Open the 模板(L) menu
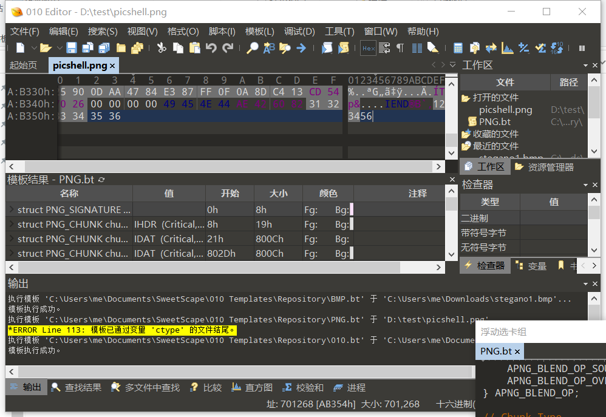This screenshot has height=417, width=606. [x=260, y=32]
